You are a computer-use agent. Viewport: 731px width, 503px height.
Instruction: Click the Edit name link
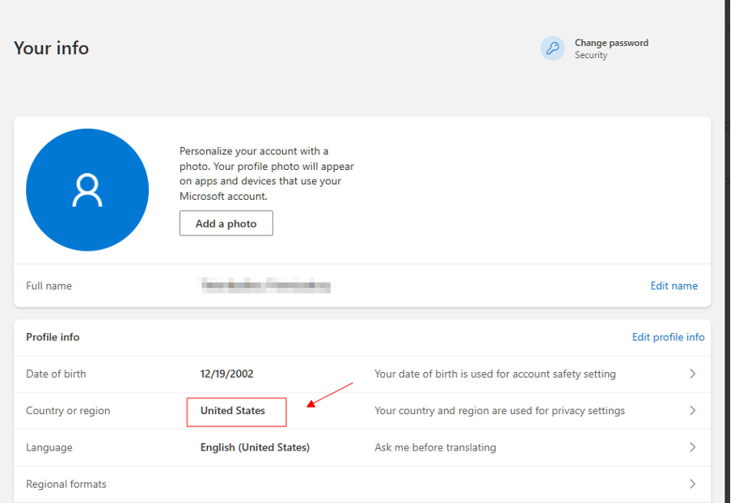674,285
